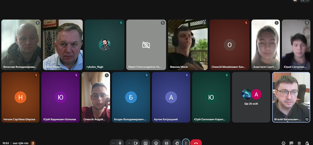Click the name label "Юрій Вадимович Копилов"

(60, 119)
